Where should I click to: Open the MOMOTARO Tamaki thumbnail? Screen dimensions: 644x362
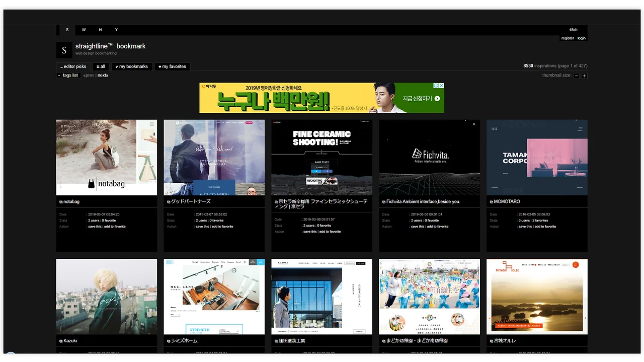click(537, 158)
